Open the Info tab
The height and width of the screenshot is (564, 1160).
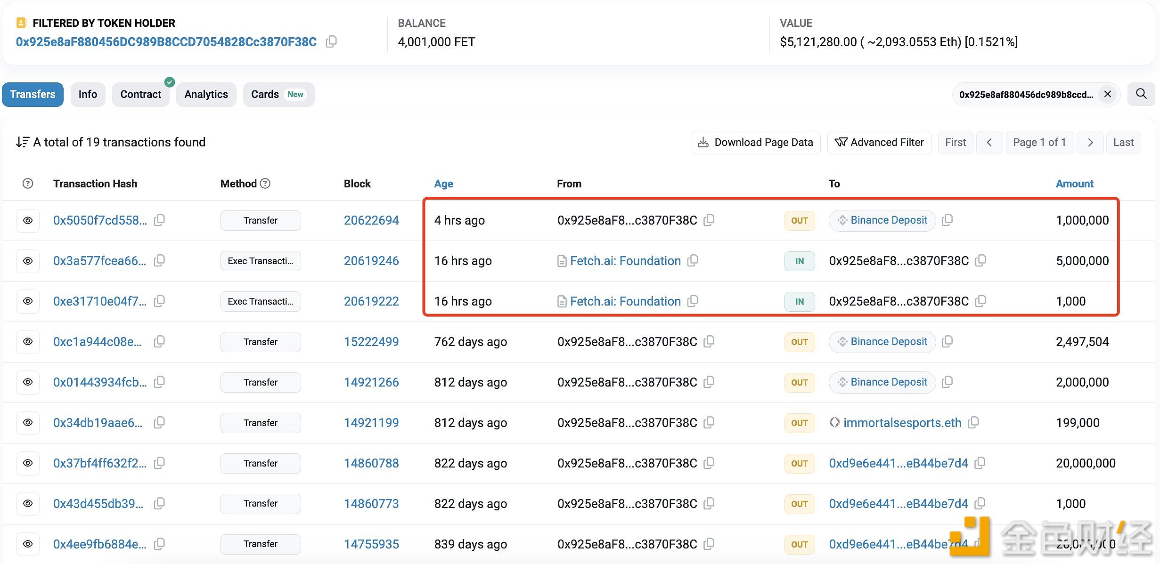click(x=88, y=94)
